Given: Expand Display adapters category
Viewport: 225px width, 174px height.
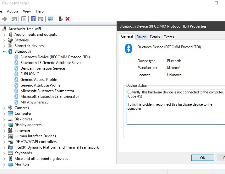Looking at the screenshot, I should [4, 125].
